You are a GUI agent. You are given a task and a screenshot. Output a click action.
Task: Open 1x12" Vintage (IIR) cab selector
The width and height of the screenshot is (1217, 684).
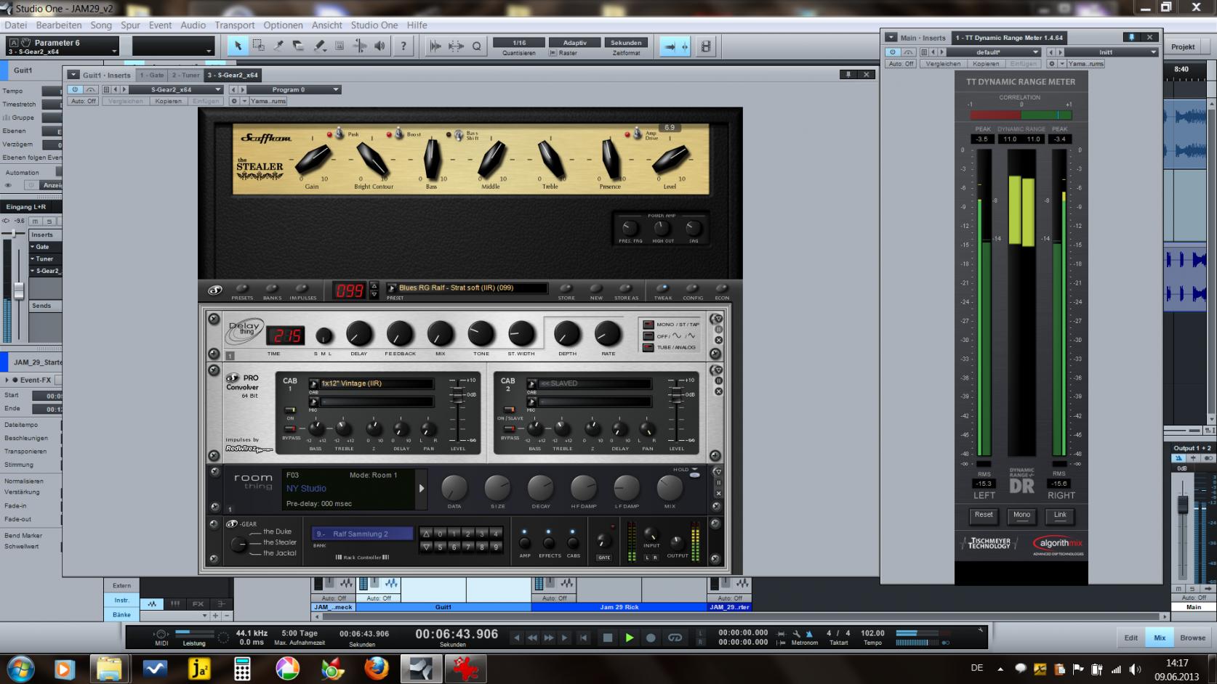point(313,383)
